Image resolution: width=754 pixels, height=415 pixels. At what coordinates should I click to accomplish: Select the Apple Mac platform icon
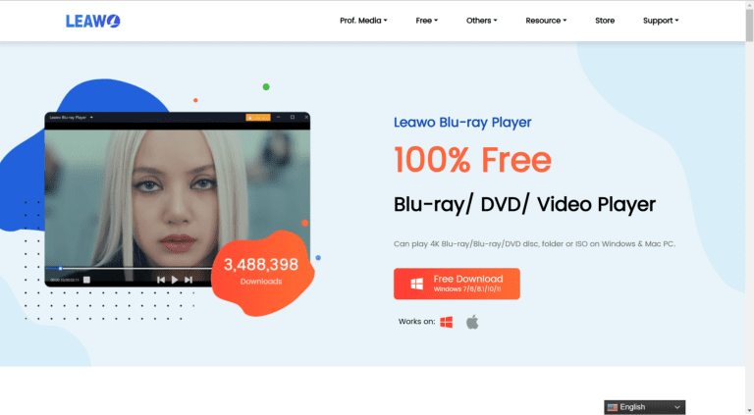point(472,322)
